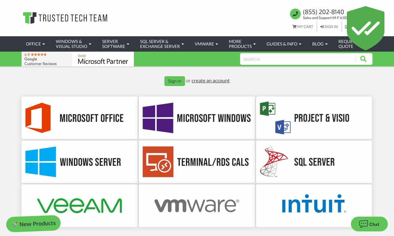The image size is (394, 236).
Task: Open the Windows & Visual Studio dropdown
Action: point(74,44)
